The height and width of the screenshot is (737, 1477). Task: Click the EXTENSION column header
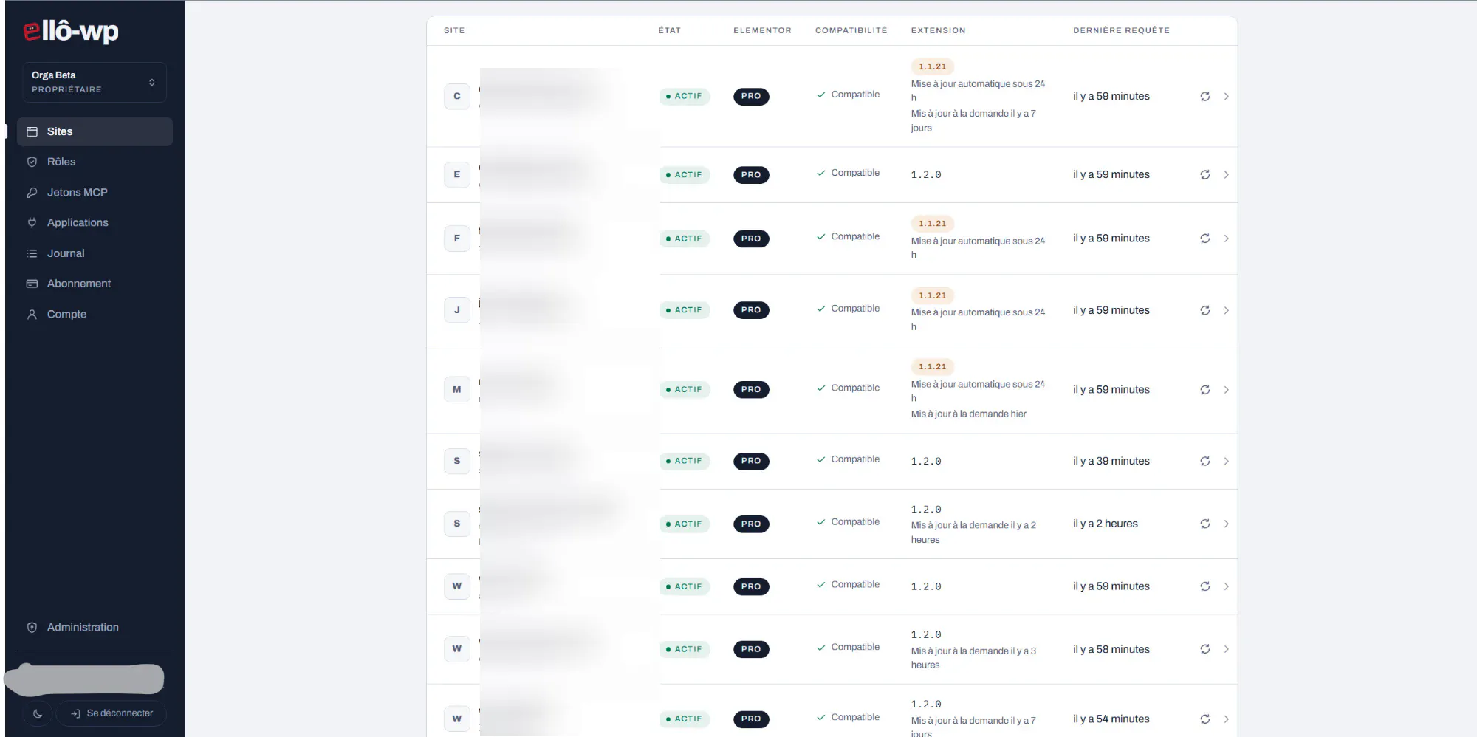click(938, 30)
